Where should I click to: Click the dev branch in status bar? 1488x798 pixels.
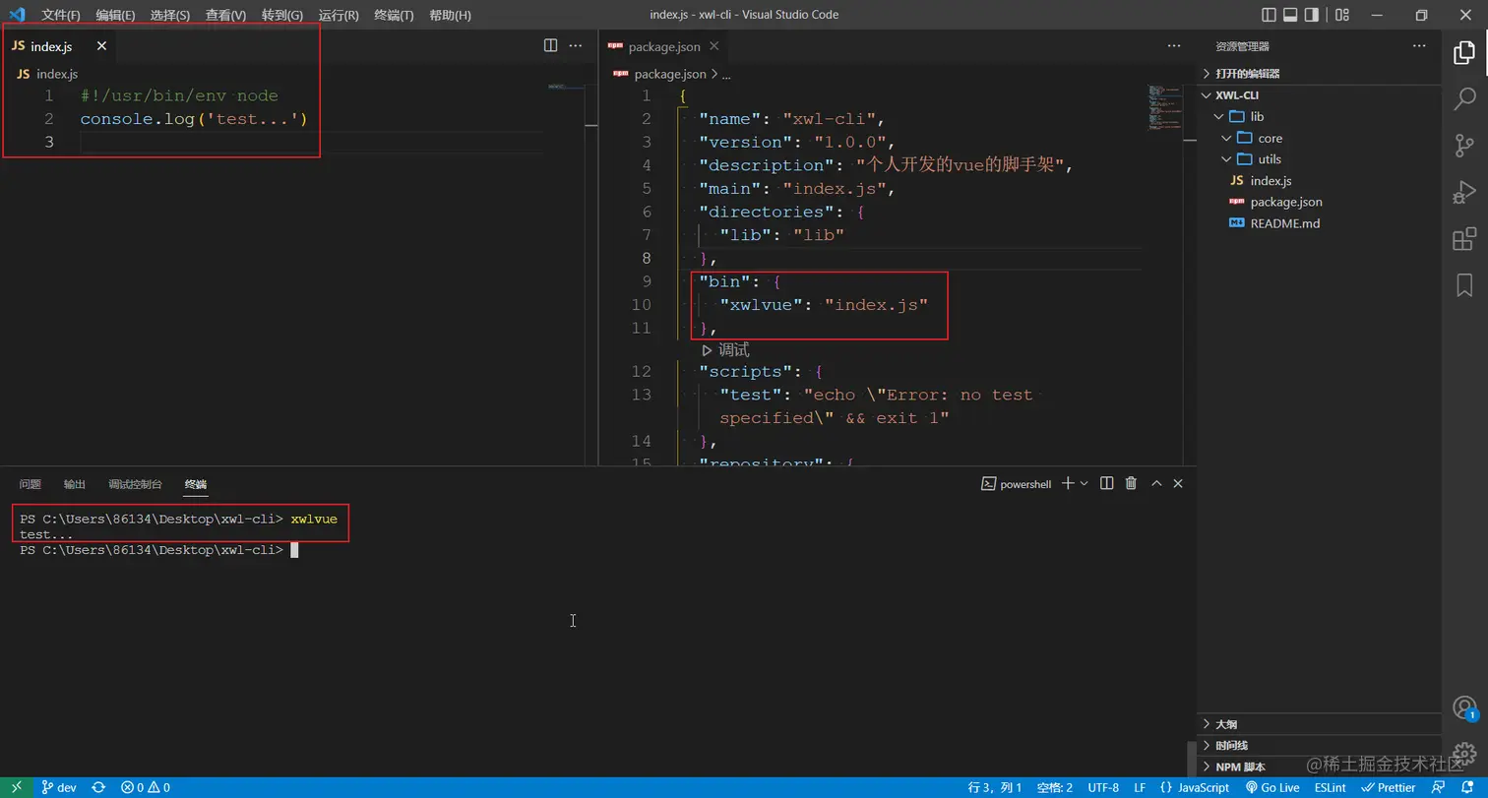point(59,787)
